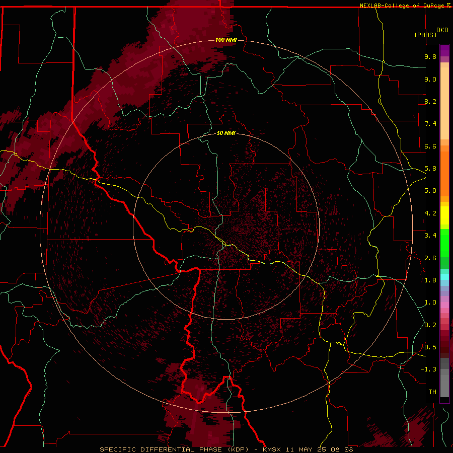The height and width of the screenshot is (453, 453).
Task: Click the purple top segment of color bar
Action: (444, 50)
